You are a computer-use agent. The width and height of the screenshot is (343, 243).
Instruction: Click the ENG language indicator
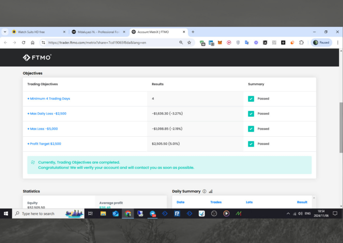[x=308, y=213]
